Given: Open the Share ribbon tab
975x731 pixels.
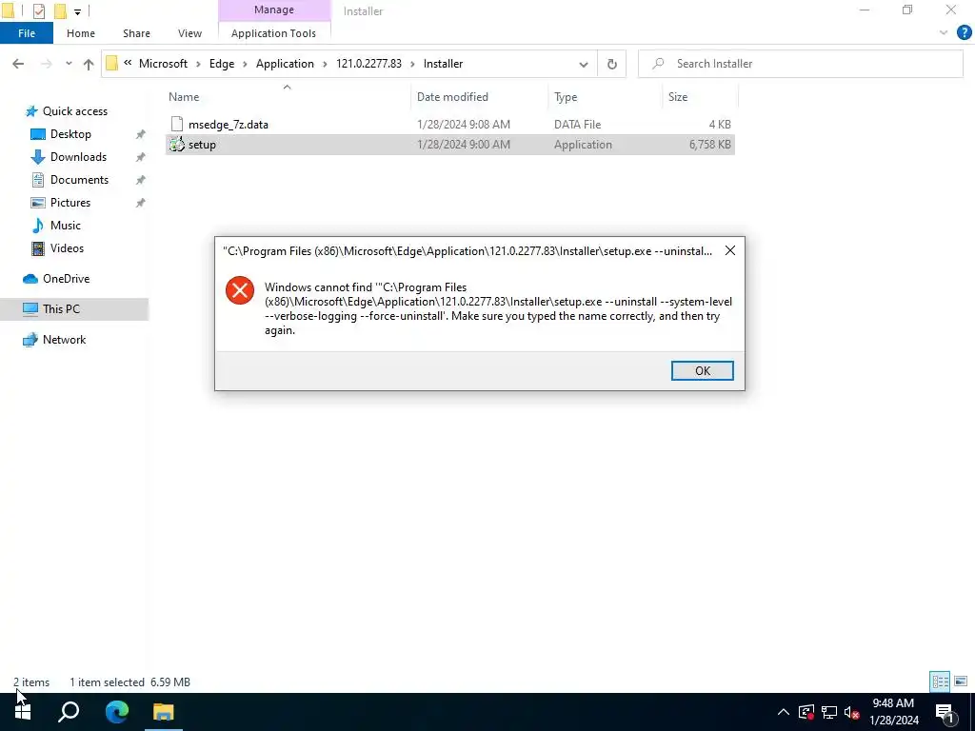Looking at the screenshot, I should pos(136,33).
